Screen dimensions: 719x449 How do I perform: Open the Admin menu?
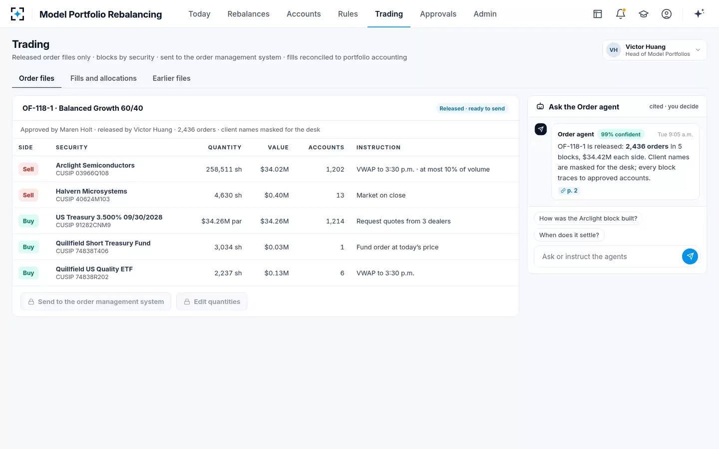coord(485,14)
